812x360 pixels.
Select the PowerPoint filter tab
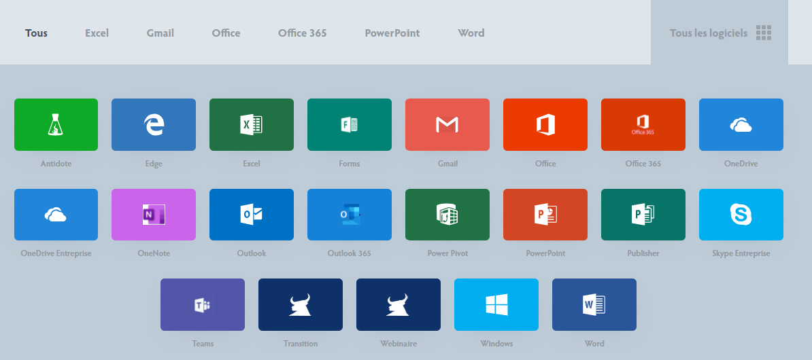pos(392,33)
